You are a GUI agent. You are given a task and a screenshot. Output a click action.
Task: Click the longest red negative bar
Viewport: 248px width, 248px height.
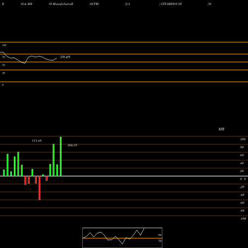tap(40, 188)
